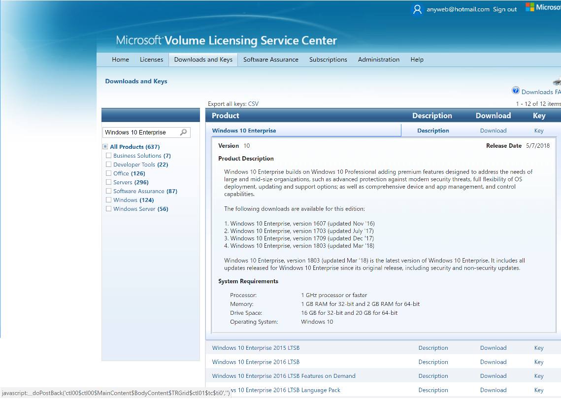The width and height of the screenshot is (561, 401).
Task: Check the Business Solutions filter
Action: tap(108, 156)
